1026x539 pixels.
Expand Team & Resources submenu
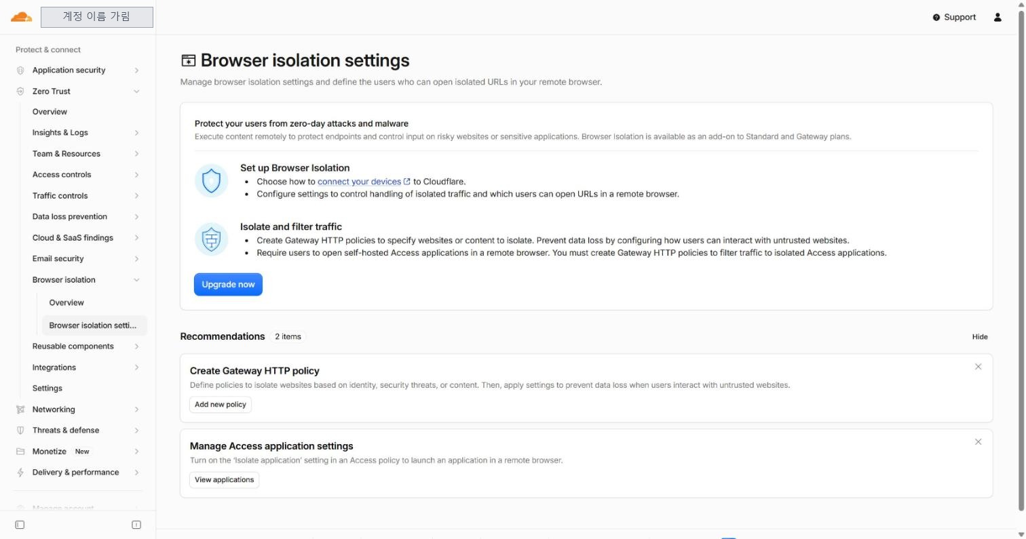[x=136, y=154]
